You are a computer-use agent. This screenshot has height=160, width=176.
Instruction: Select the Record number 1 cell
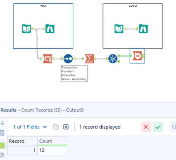[x=22, y=150]
